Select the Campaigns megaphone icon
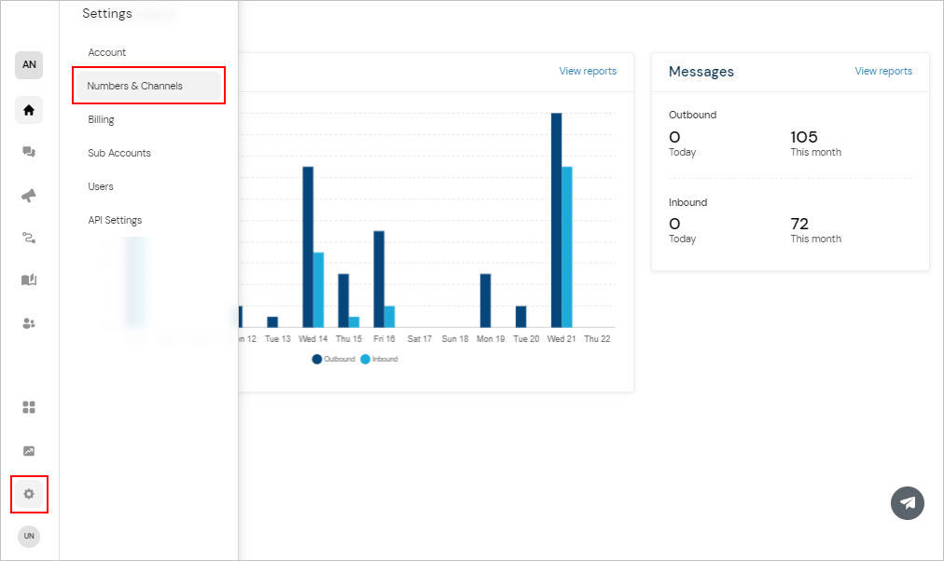This screenshot has height=561, width=944. click(28, 196)
